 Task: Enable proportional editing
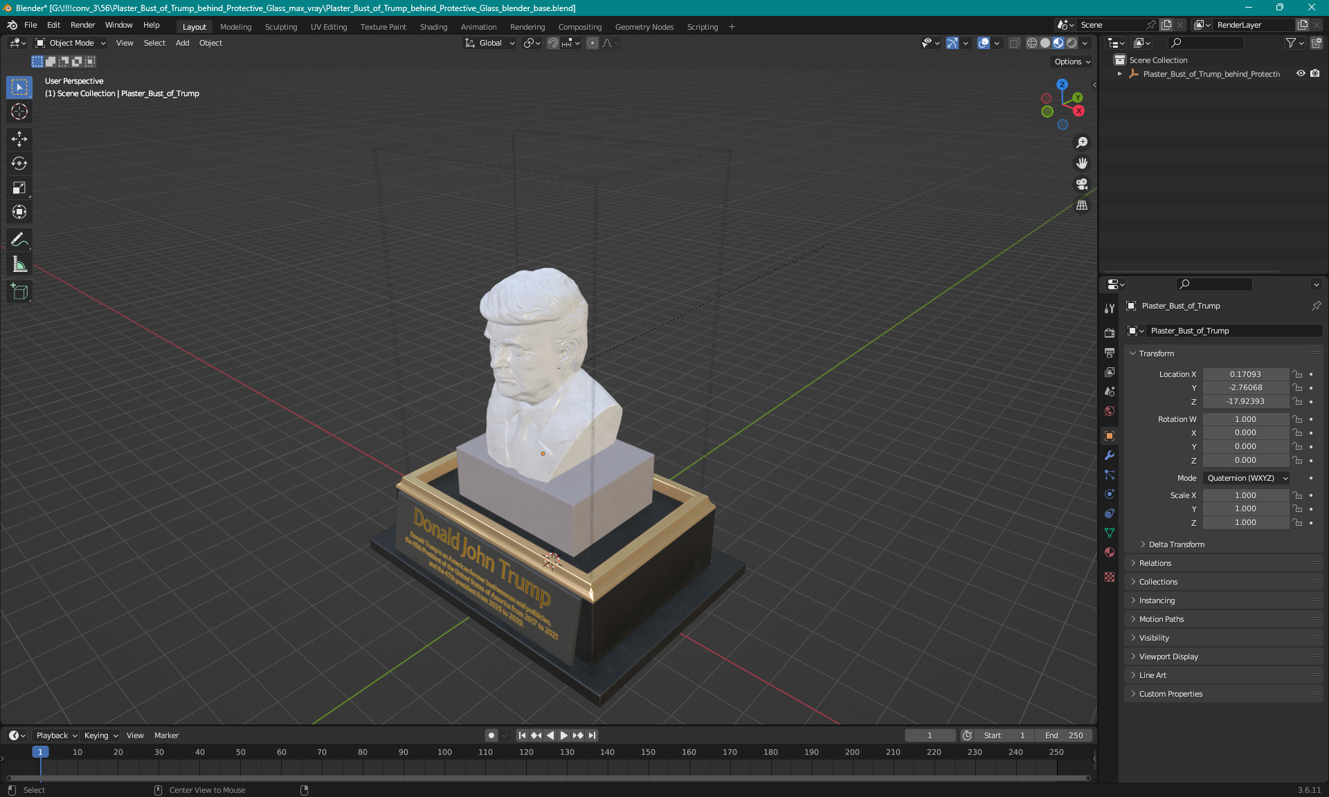[593, 43]
